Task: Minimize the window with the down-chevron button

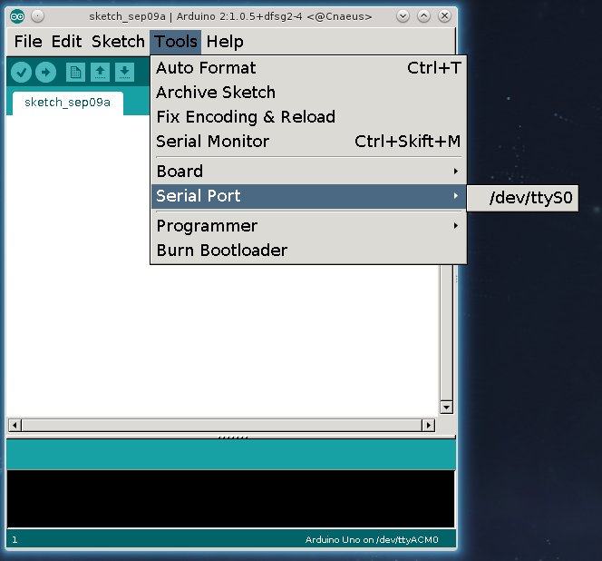Action: tap(403, 16)
